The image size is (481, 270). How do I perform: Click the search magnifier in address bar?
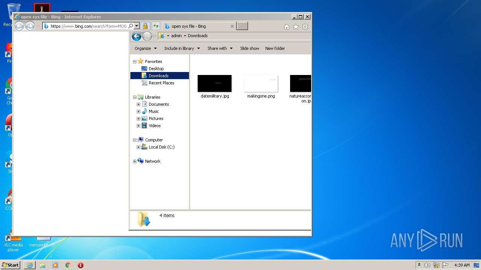pos(130,26)
